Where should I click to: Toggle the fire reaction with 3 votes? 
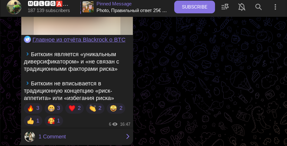pos(33,108)
